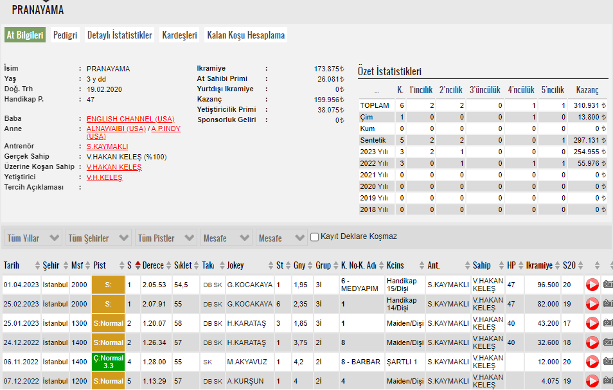Viewport: 613px width, 390px height.
Task: Switch to the Pedigri tab
Action: [66, 35]
